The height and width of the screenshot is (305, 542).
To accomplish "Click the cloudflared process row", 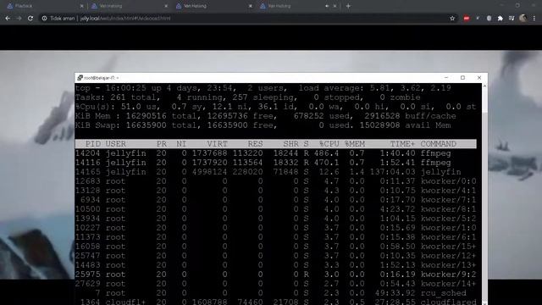I will [275, 302].
